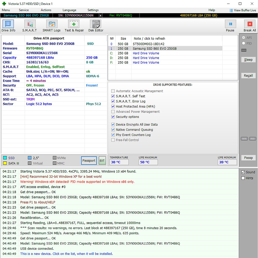The image size is (258, 258).
Task: Click the Sleep button
Action: (248, 60)
